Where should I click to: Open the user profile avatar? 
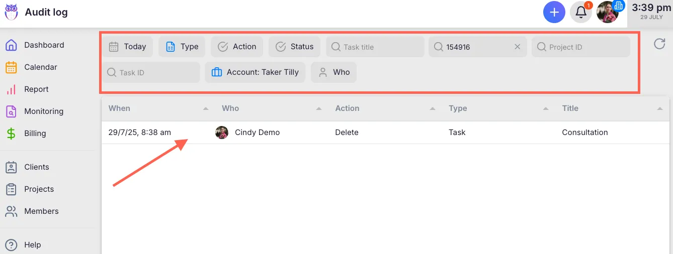click(x=608, y=12)
